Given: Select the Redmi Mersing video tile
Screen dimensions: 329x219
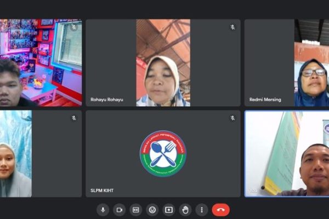Looking at the screenshot, I should (286, 63).
